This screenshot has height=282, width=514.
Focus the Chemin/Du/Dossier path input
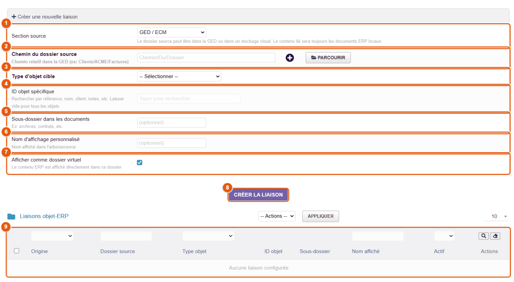pos(206,58)
